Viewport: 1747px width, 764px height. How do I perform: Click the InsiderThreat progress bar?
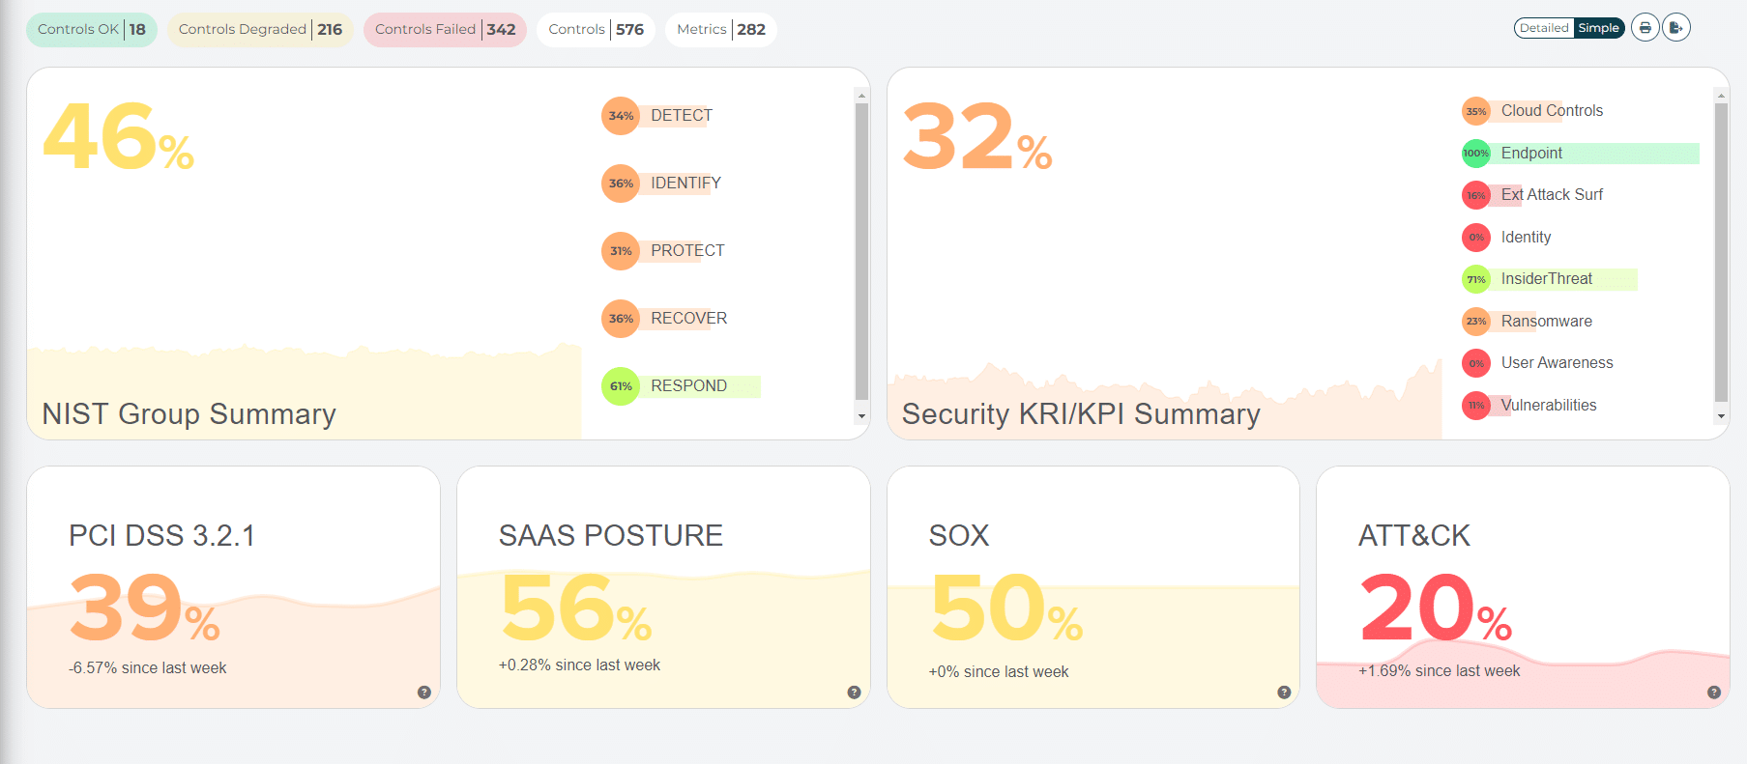coord(1566,279)
